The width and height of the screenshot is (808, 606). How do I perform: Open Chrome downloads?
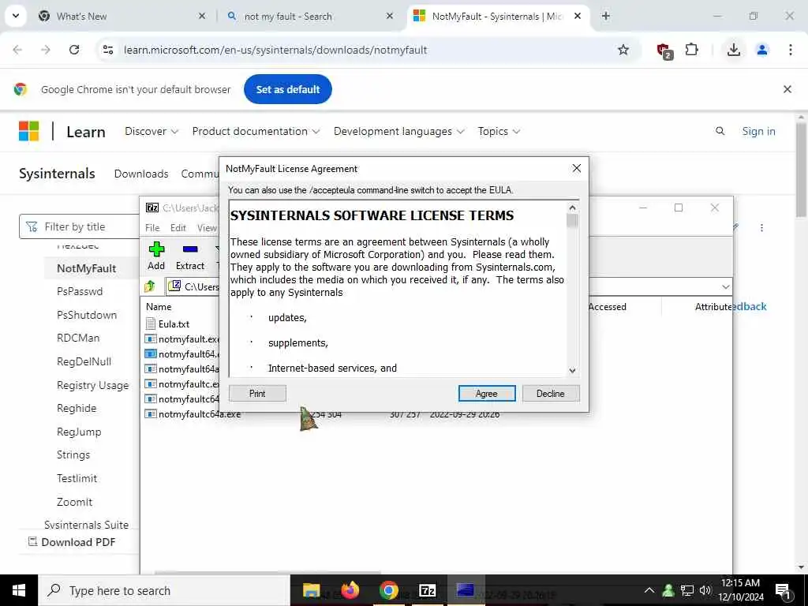click(734, 50)
